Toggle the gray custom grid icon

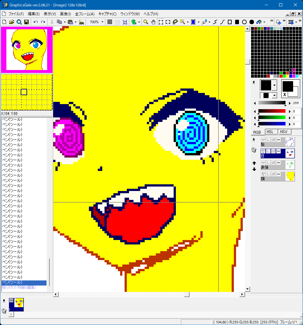[117, 22]
